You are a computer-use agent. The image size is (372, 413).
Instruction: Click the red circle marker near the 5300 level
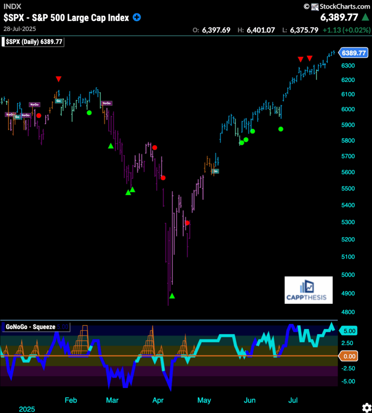(x=187, y=223)
